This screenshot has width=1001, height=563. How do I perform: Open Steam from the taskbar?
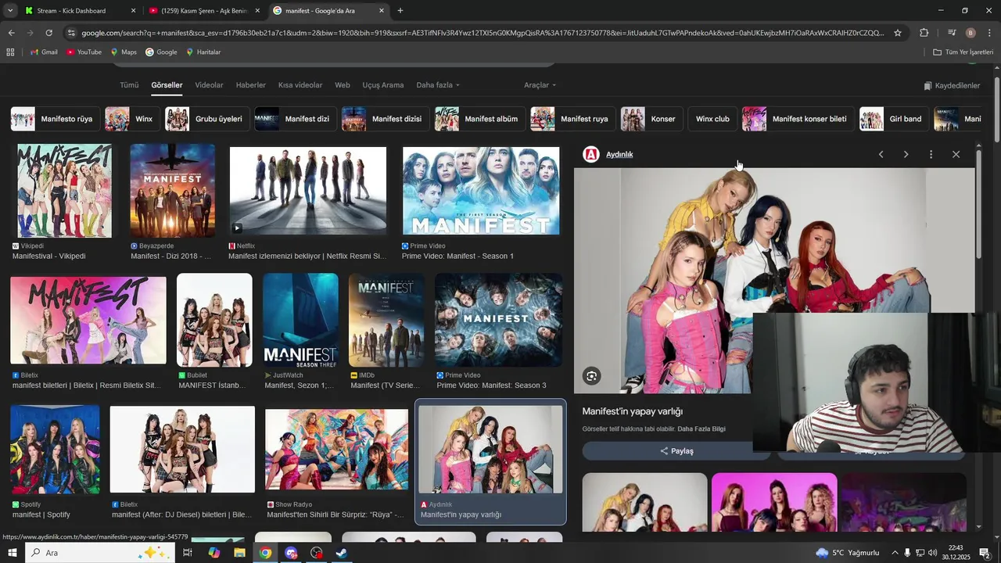click(x=342, y=553)
